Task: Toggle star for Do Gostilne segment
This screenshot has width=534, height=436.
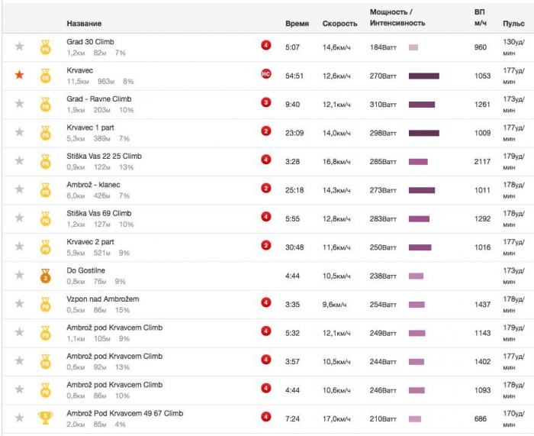Action: coord(20,276)
